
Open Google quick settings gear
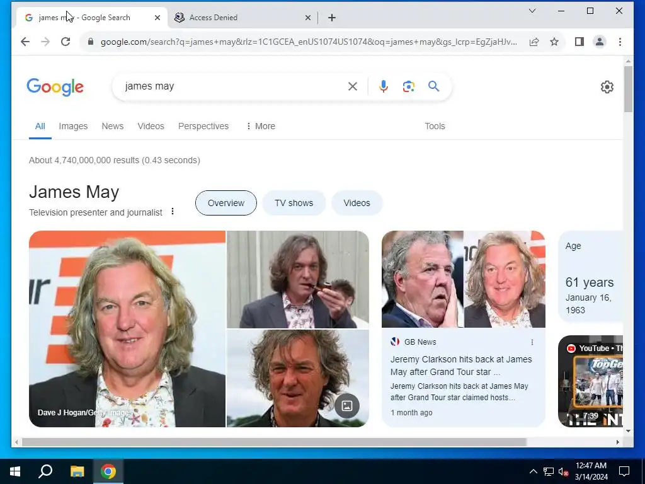click(607, 87)
